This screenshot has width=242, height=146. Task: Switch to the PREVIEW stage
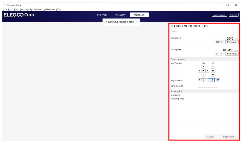[120, 15]
